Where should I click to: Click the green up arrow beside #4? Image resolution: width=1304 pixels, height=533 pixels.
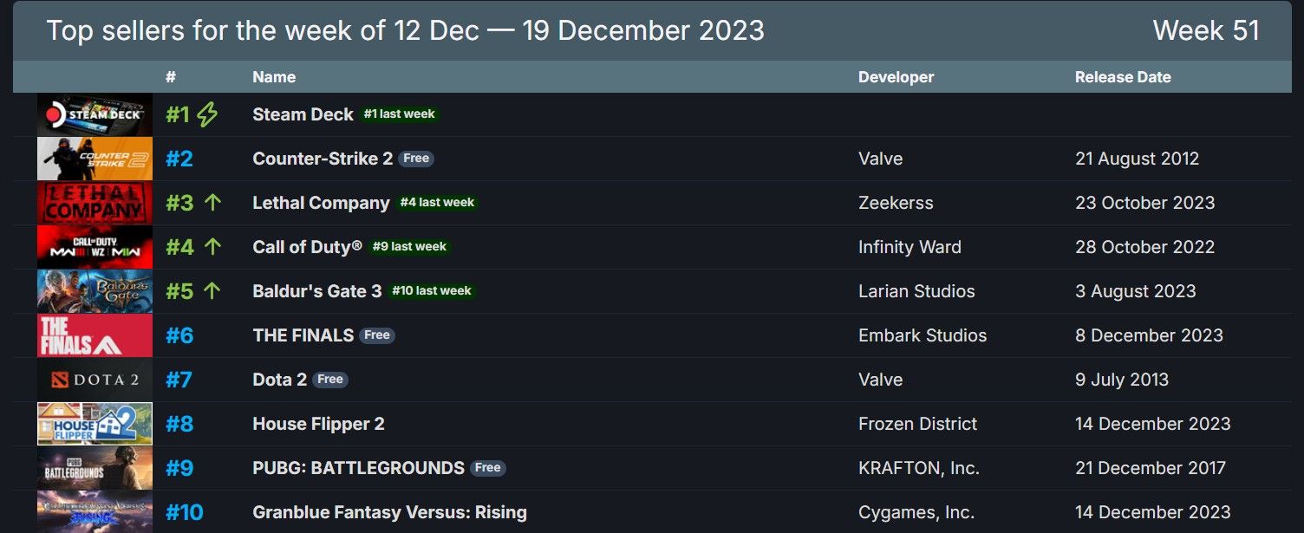click(212, 247)
